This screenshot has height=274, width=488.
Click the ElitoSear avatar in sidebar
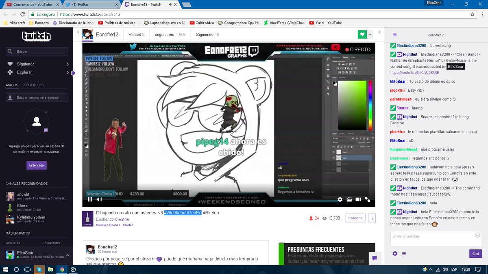coord(10,255)
